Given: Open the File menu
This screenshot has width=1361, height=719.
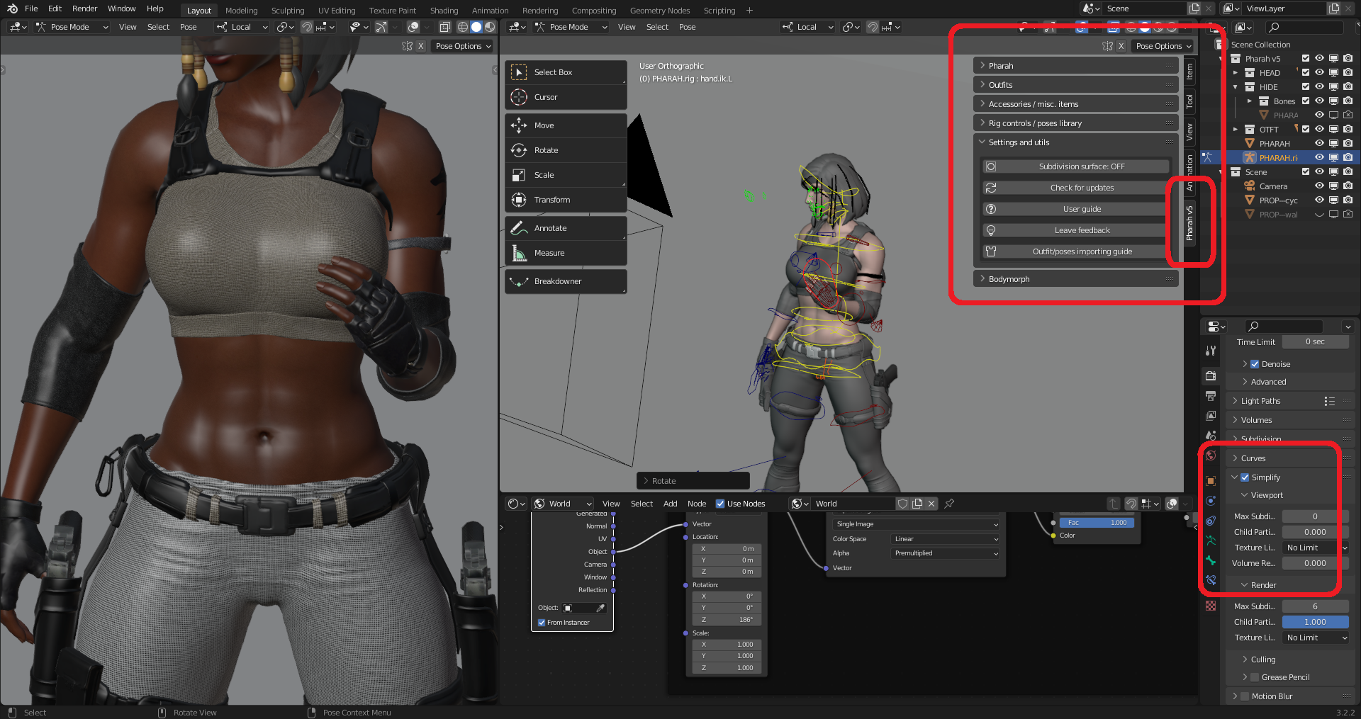Looking at the screenshot, I should pyautogui.click(x=31, y=9).
